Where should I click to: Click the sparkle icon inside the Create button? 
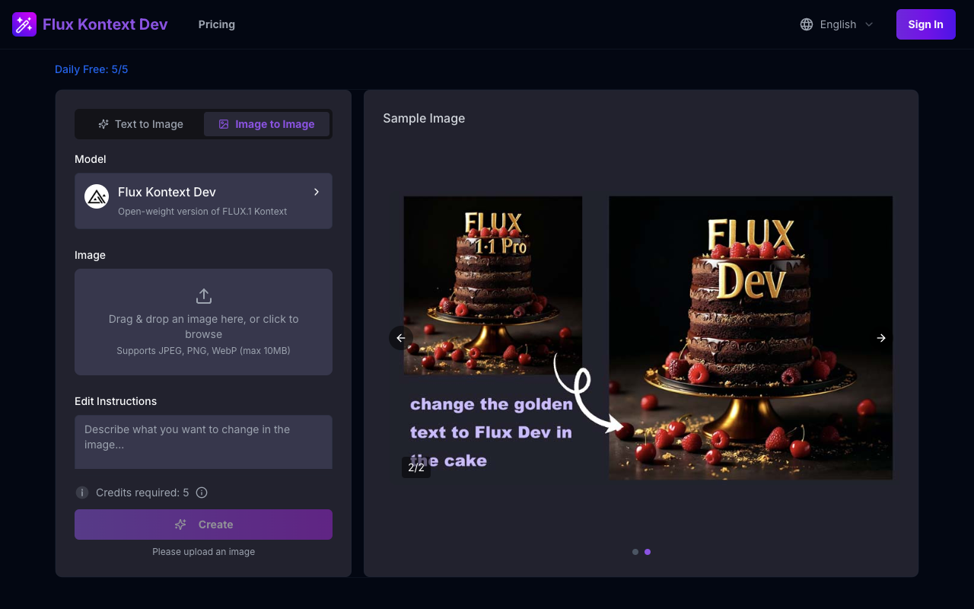[x=180, y=525]
